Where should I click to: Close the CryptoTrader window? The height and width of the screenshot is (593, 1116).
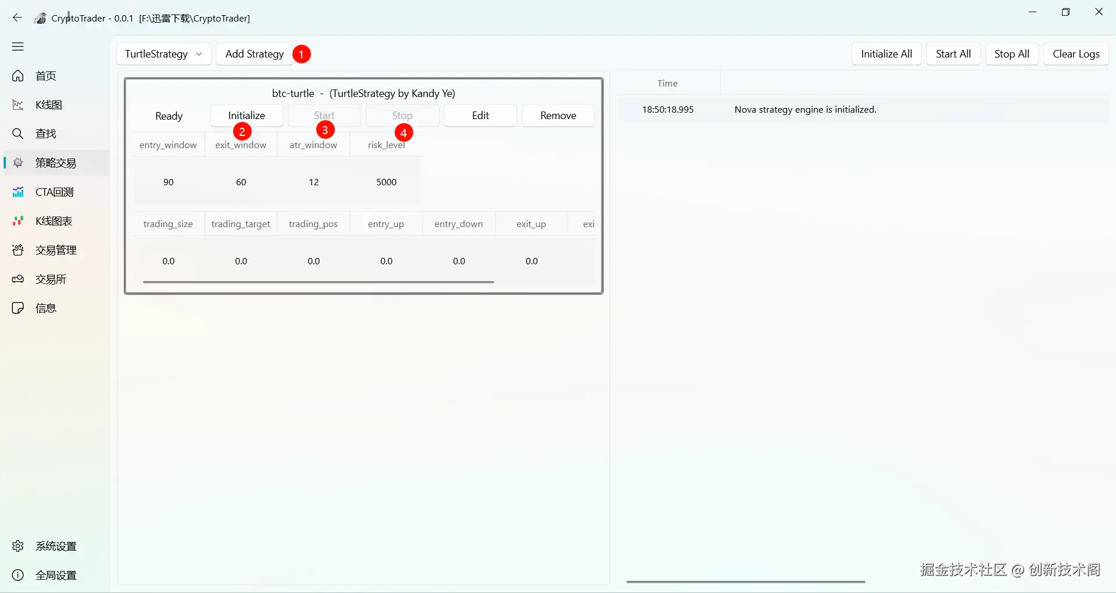pos(1099,12)
